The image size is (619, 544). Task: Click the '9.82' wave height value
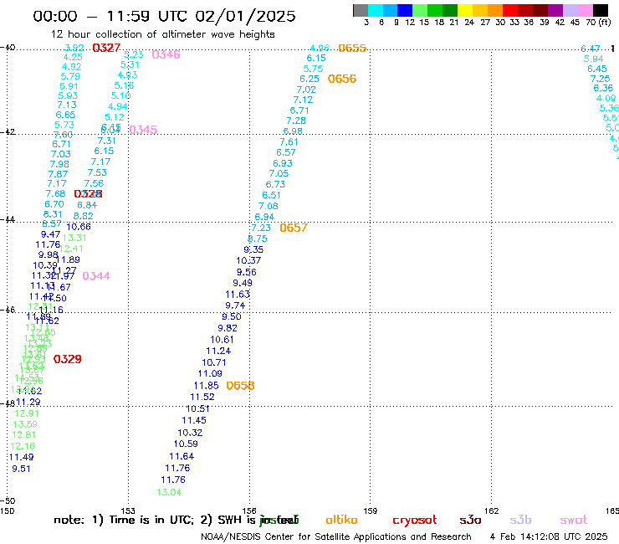click(x=228, y=328)
